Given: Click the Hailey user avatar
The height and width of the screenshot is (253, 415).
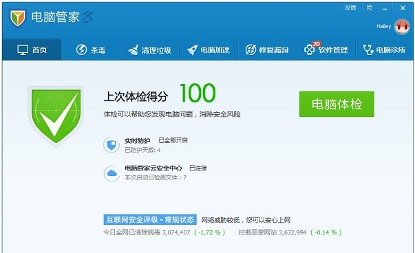Looking at the screenshot, I should click(x=402, y=27).
